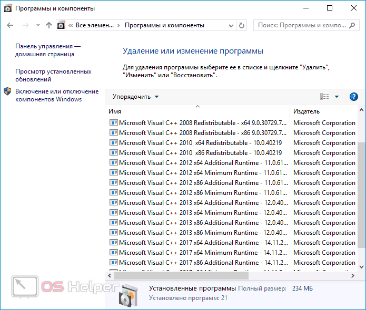Image resolution: width=366 pixels, height=310 pixels.
Task: Open the view options dropdown arrow
Action: click(337, 97)
